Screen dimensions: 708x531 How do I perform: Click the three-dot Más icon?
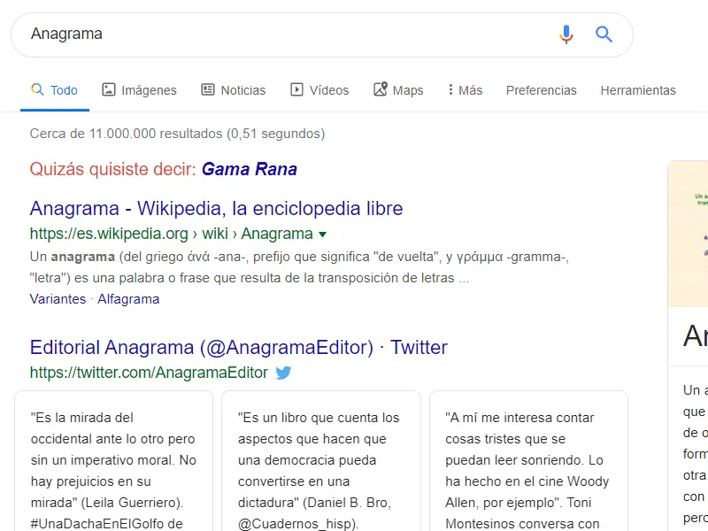(x=450, y=89)
